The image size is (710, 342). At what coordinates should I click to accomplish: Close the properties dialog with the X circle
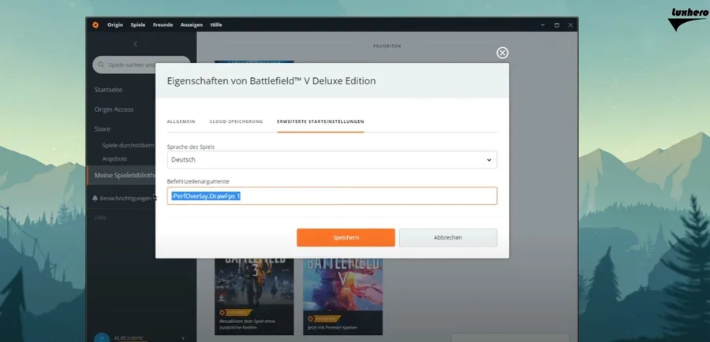point(503,53)
